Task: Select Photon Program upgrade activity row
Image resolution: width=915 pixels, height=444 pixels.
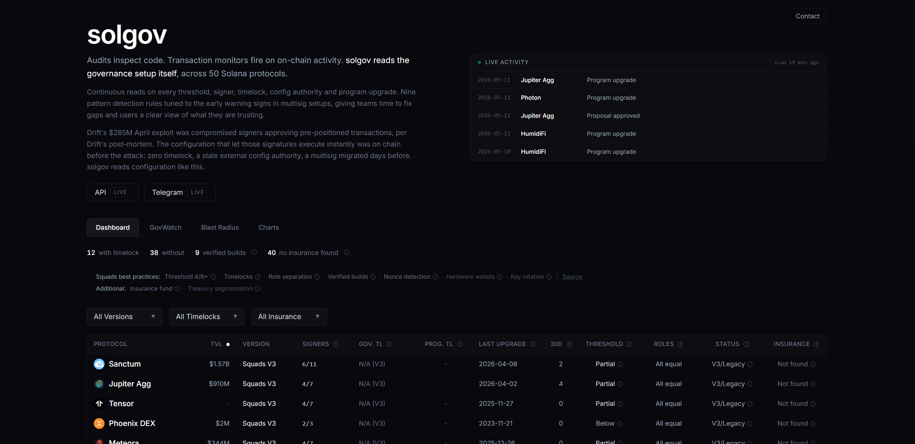Action: [648, 98]
